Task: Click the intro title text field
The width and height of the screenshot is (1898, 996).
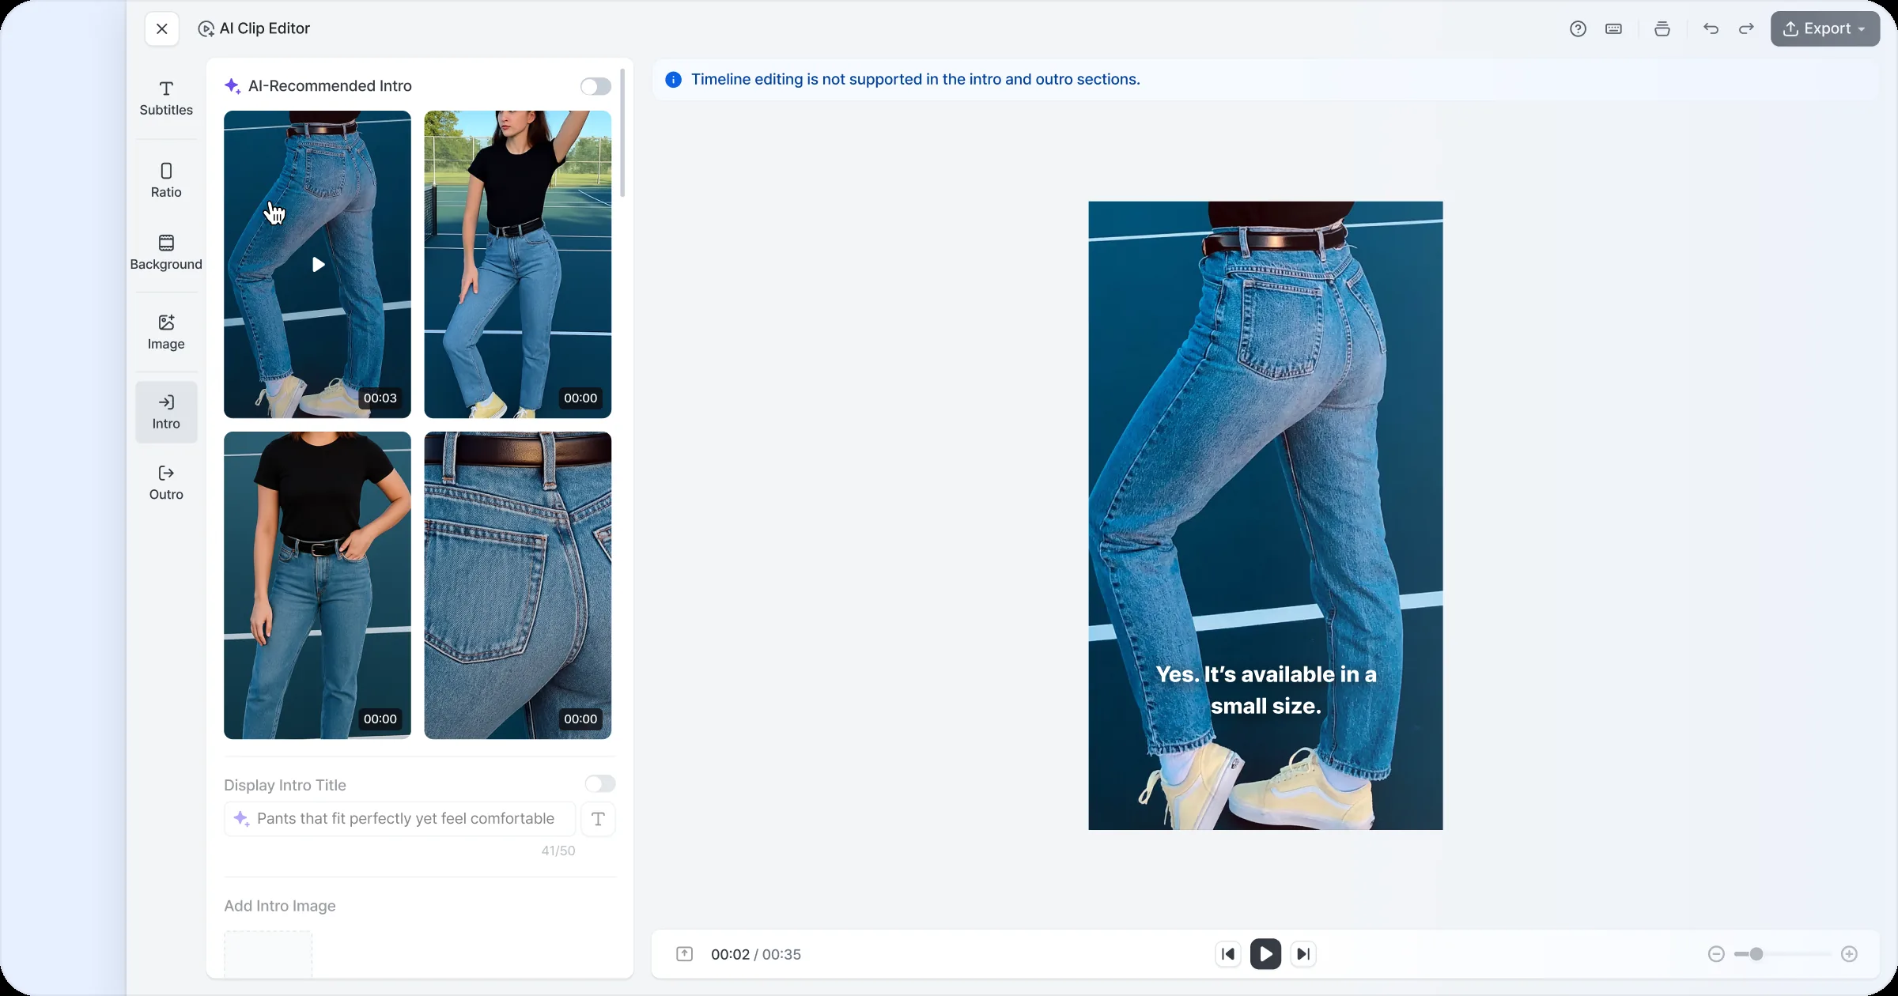Action: [399, 819]
